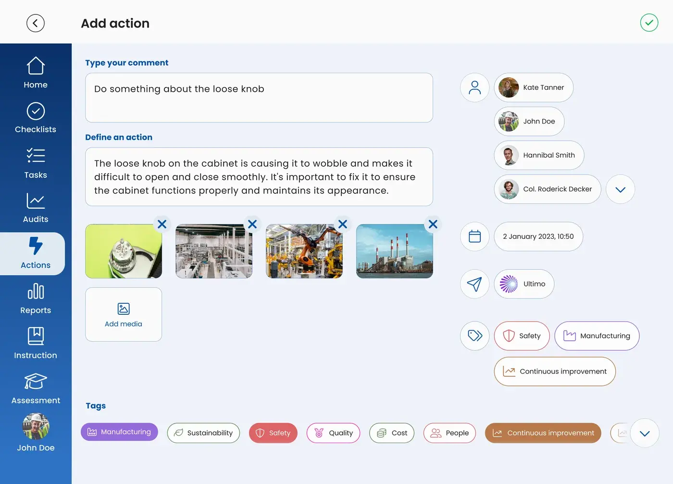Screen dimensions: 673x484
Task: Click the Type your comment field
Action: click(x=259, y=98)
